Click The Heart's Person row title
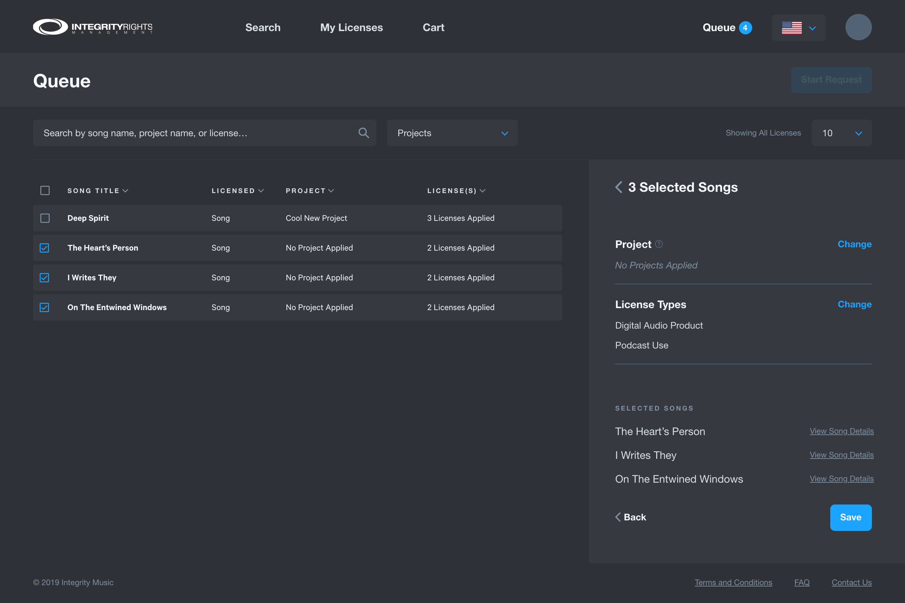 coord(103,248)
